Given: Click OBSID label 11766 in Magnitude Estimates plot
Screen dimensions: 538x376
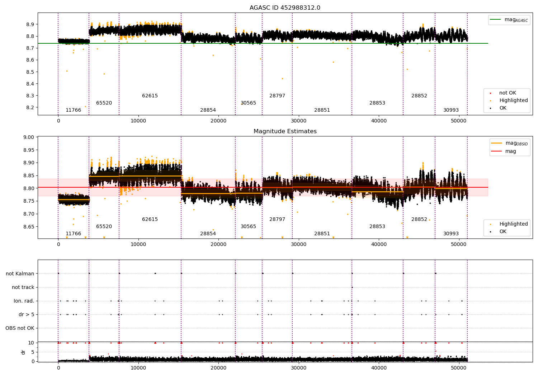Looking at the screenshot, I should pos(73,234).
